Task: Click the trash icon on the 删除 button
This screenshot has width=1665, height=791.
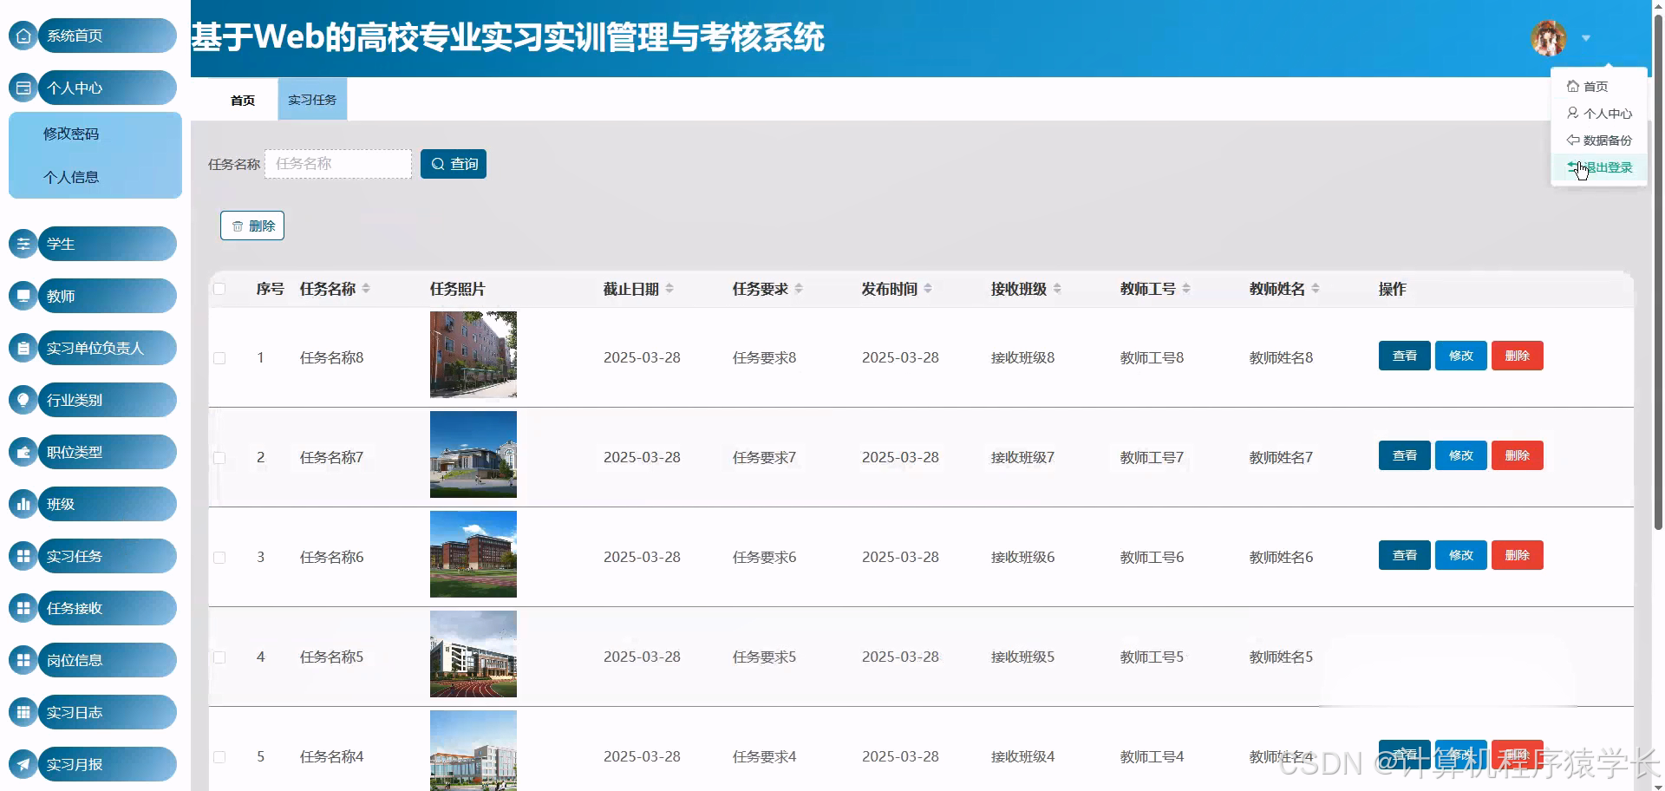Action: pos(238,226)
